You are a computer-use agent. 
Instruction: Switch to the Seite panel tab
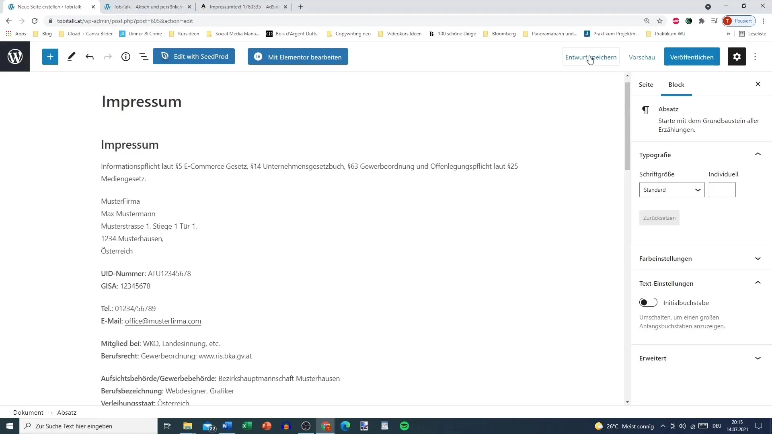[x=646, y=84]
